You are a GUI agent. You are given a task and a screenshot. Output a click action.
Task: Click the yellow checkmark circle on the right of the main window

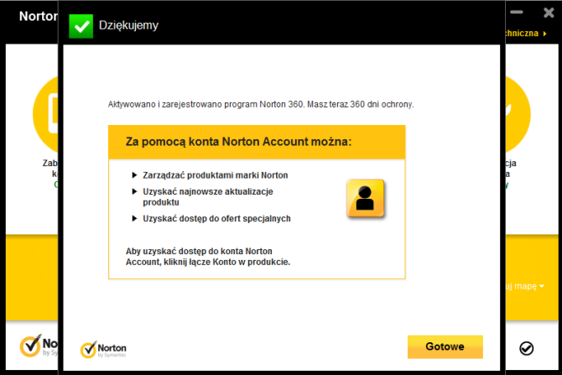(x=518, y=114)
